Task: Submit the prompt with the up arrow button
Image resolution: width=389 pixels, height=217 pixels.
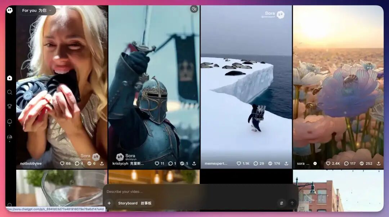Action: [x=292, y=203]
